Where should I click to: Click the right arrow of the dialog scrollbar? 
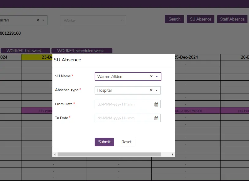(172, 154)
